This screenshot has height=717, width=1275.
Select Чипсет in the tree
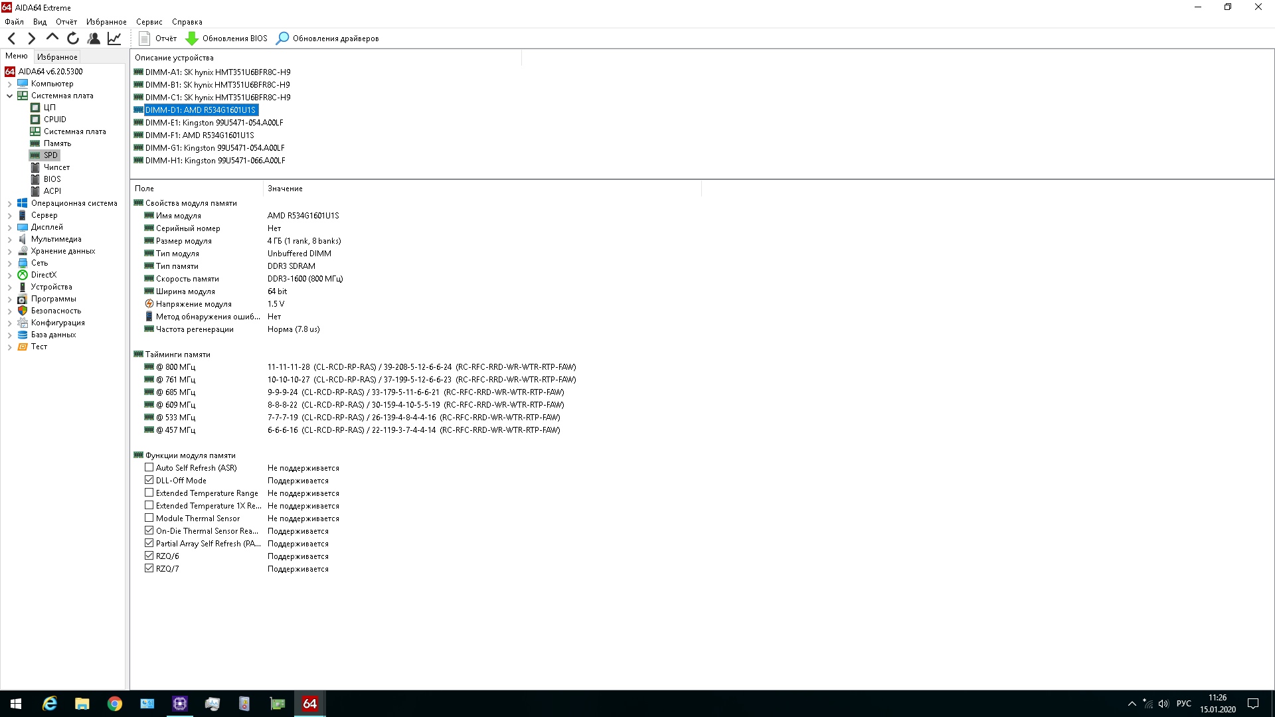coord(56,167)
